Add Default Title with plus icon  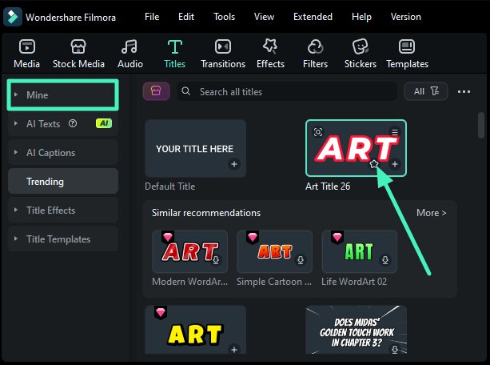pos(234,164)
